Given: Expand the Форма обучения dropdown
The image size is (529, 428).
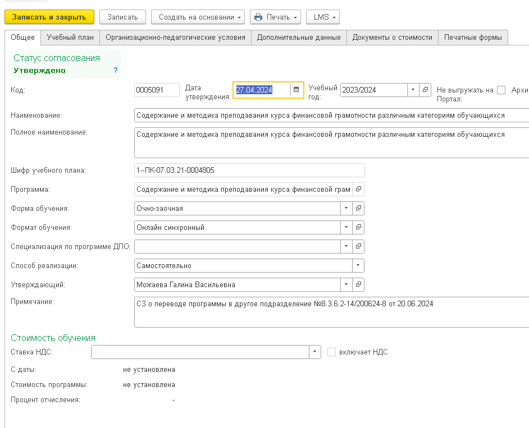Looking at the screenshot, I should [x=346, y=208].
